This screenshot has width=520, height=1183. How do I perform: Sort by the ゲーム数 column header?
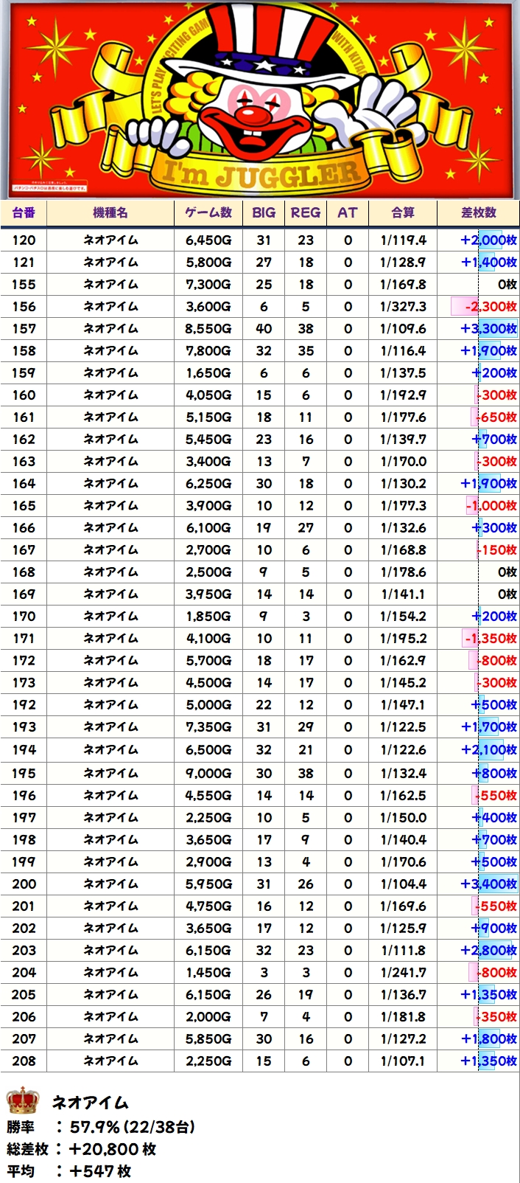[x=208, y=212]
